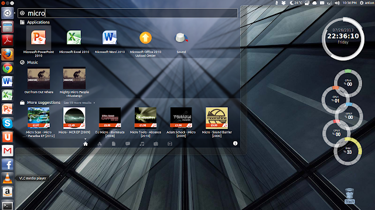
Task: Open the Dropbox indicator in top panel
Action: tap(284, 3)
